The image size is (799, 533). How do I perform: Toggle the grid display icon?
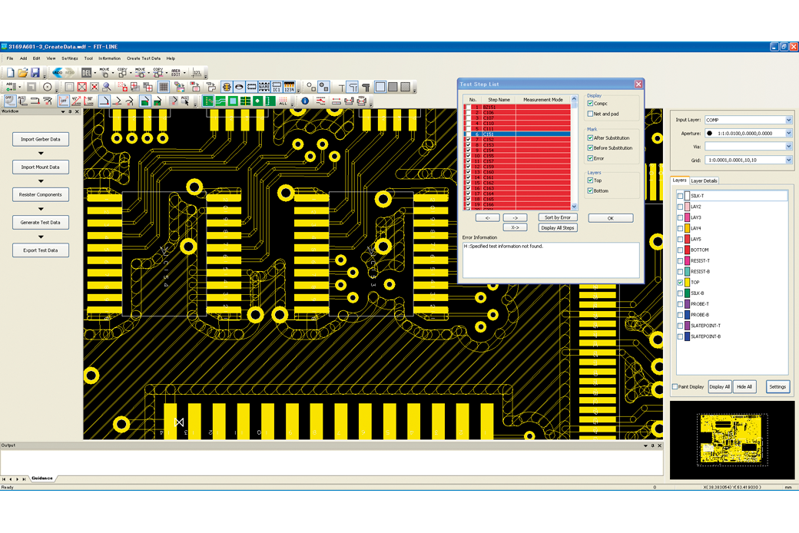point(164,87)
